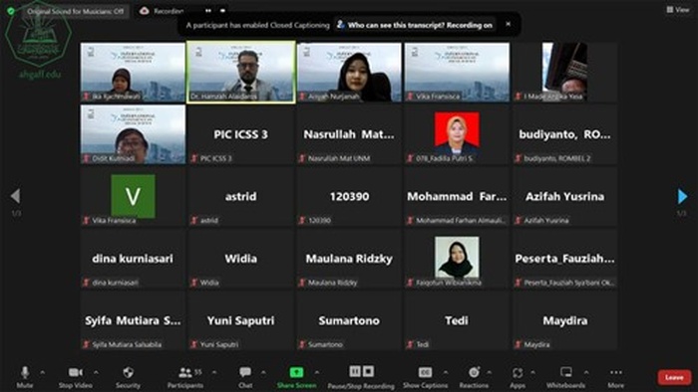This screenshot has height=392, width=698.
Task: Expand options arrow beside Show Captions
Action: click(x=446, y=372)
